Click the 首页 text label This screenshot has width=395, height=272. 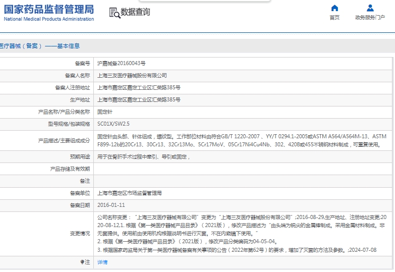(x=334, y=17)
